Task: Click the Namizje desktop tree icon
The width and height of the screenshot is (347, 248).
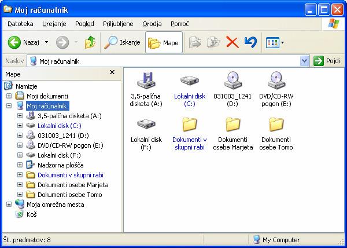Action: click(9, 86)
